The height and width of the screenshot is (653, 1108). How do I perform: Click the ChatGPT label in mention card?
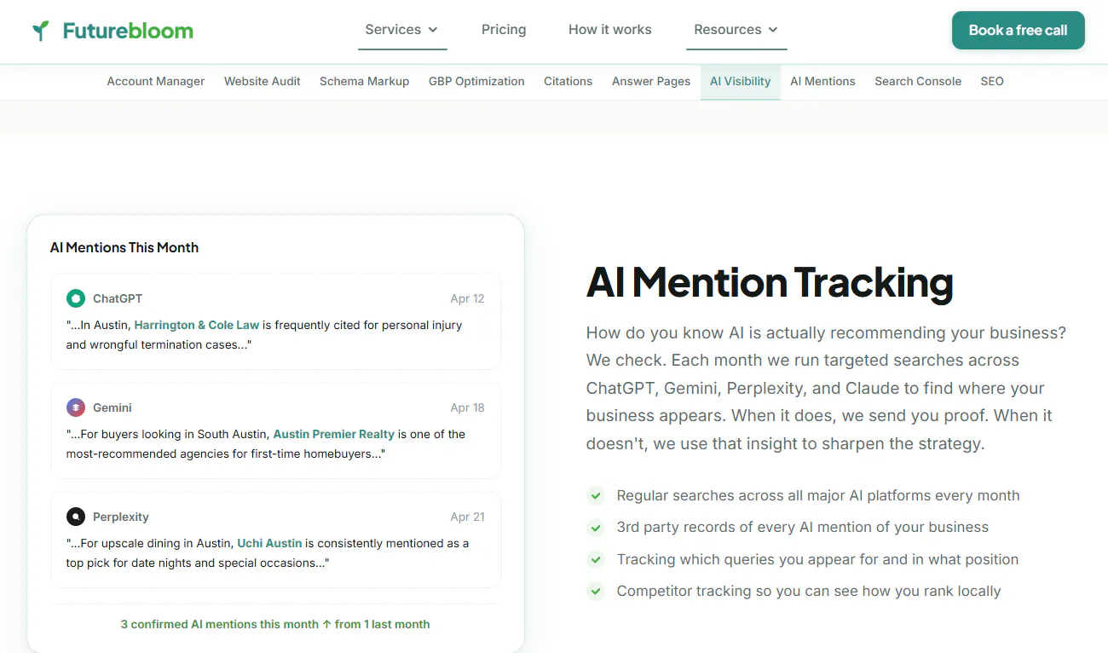tap(118, 298)
